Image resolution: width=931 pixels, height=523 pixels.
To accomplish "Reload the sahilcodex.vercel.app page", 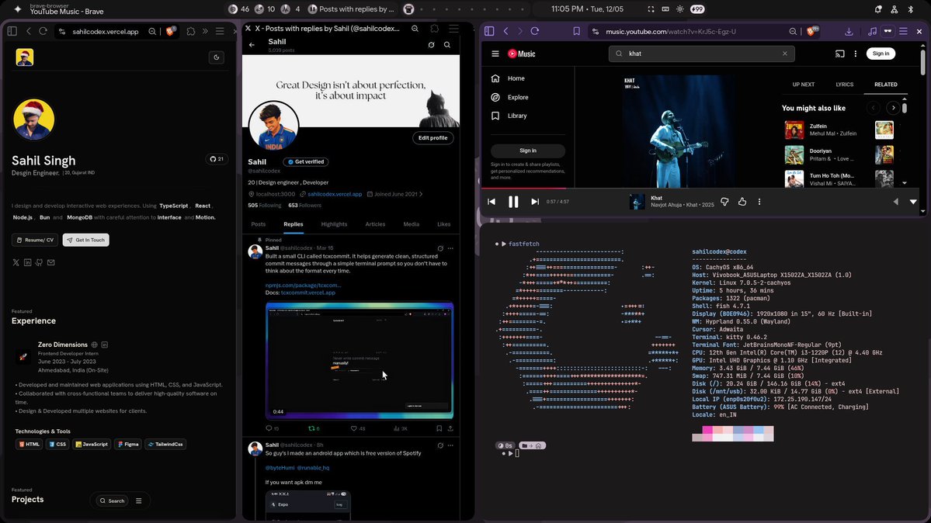I will coord(43,32).
